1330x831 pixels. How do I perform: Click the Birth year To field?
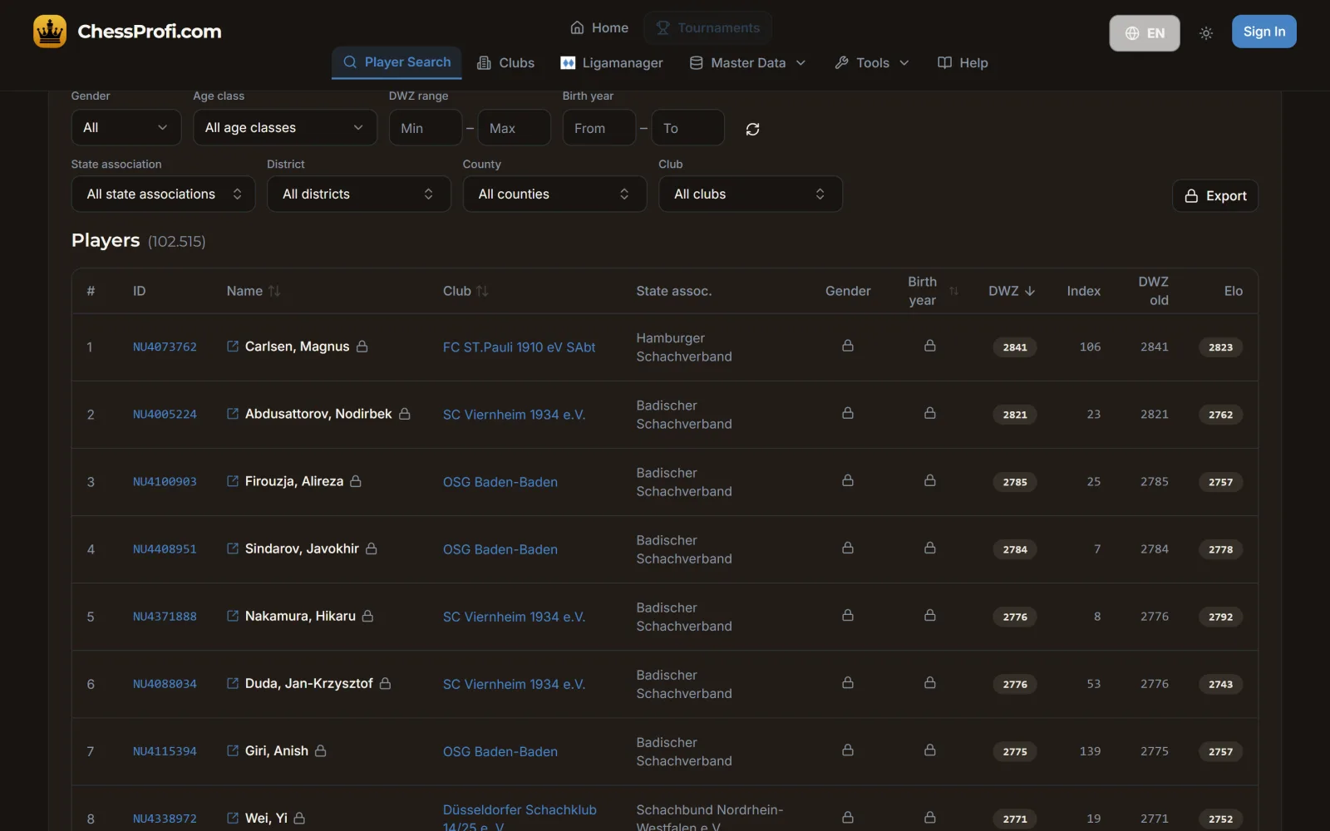(688, 128)
